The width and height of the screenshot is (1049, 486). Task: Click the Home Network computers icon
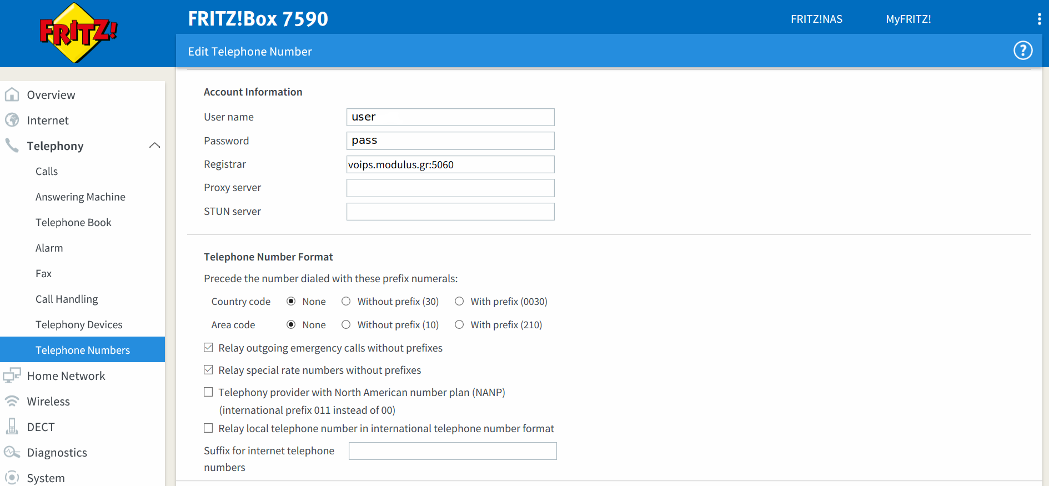click(12, 375)
